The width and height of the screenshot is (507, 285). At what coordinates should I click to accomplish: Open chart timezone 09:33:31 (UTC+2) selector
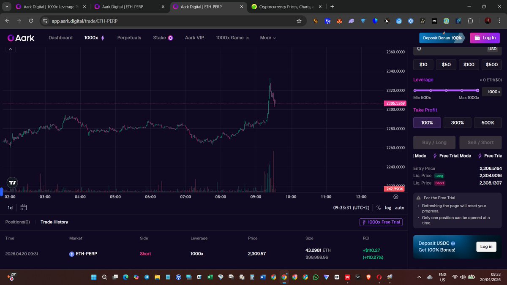(352, 208)
